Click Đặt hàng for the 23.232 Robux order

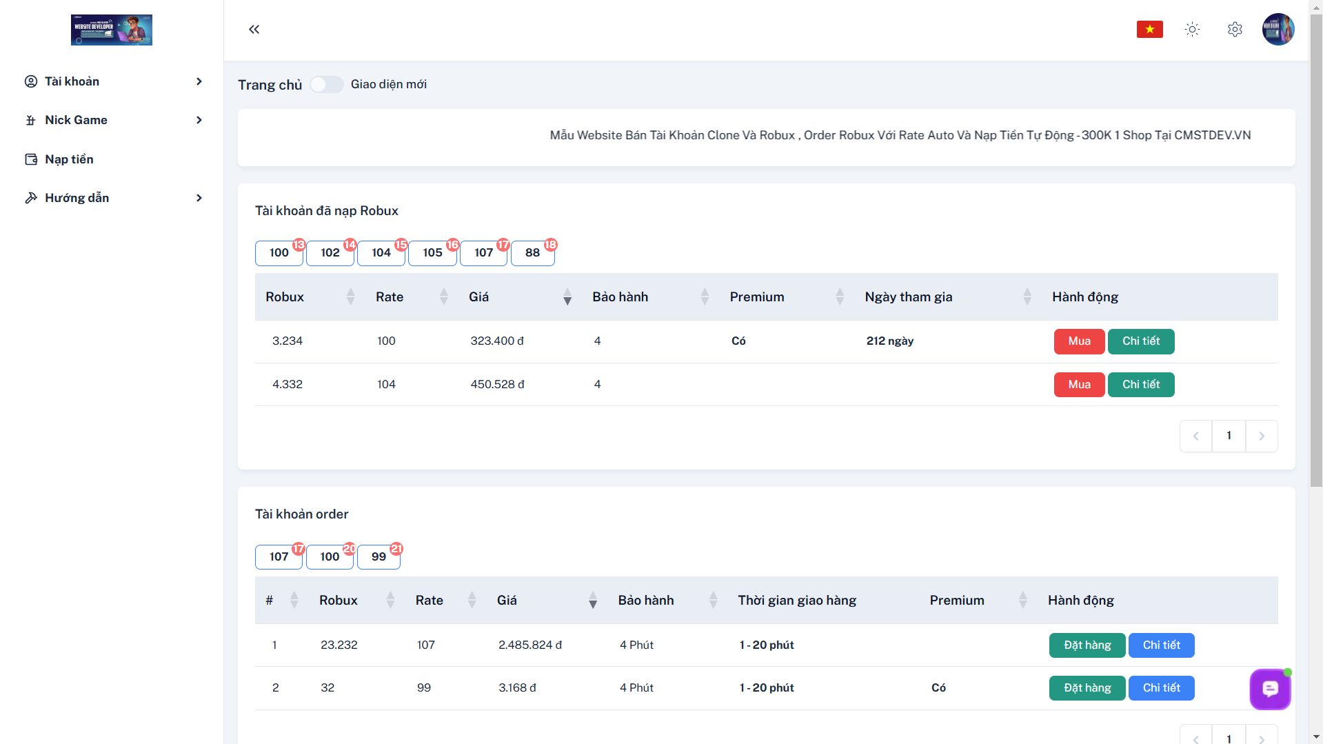(1087, 645)
